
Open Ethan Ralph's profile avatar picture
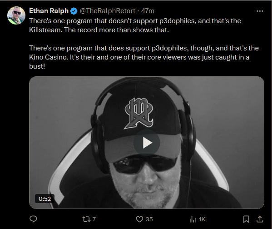click(16, 15)
